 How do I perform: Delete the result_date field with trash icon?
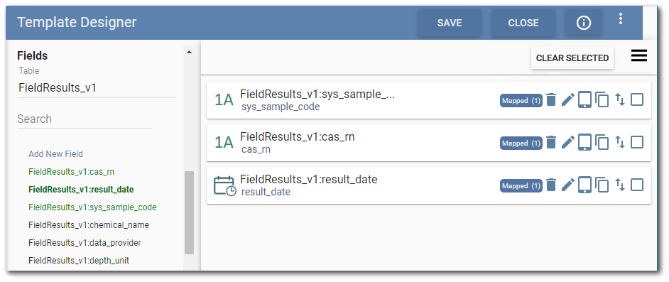[551, 185]
